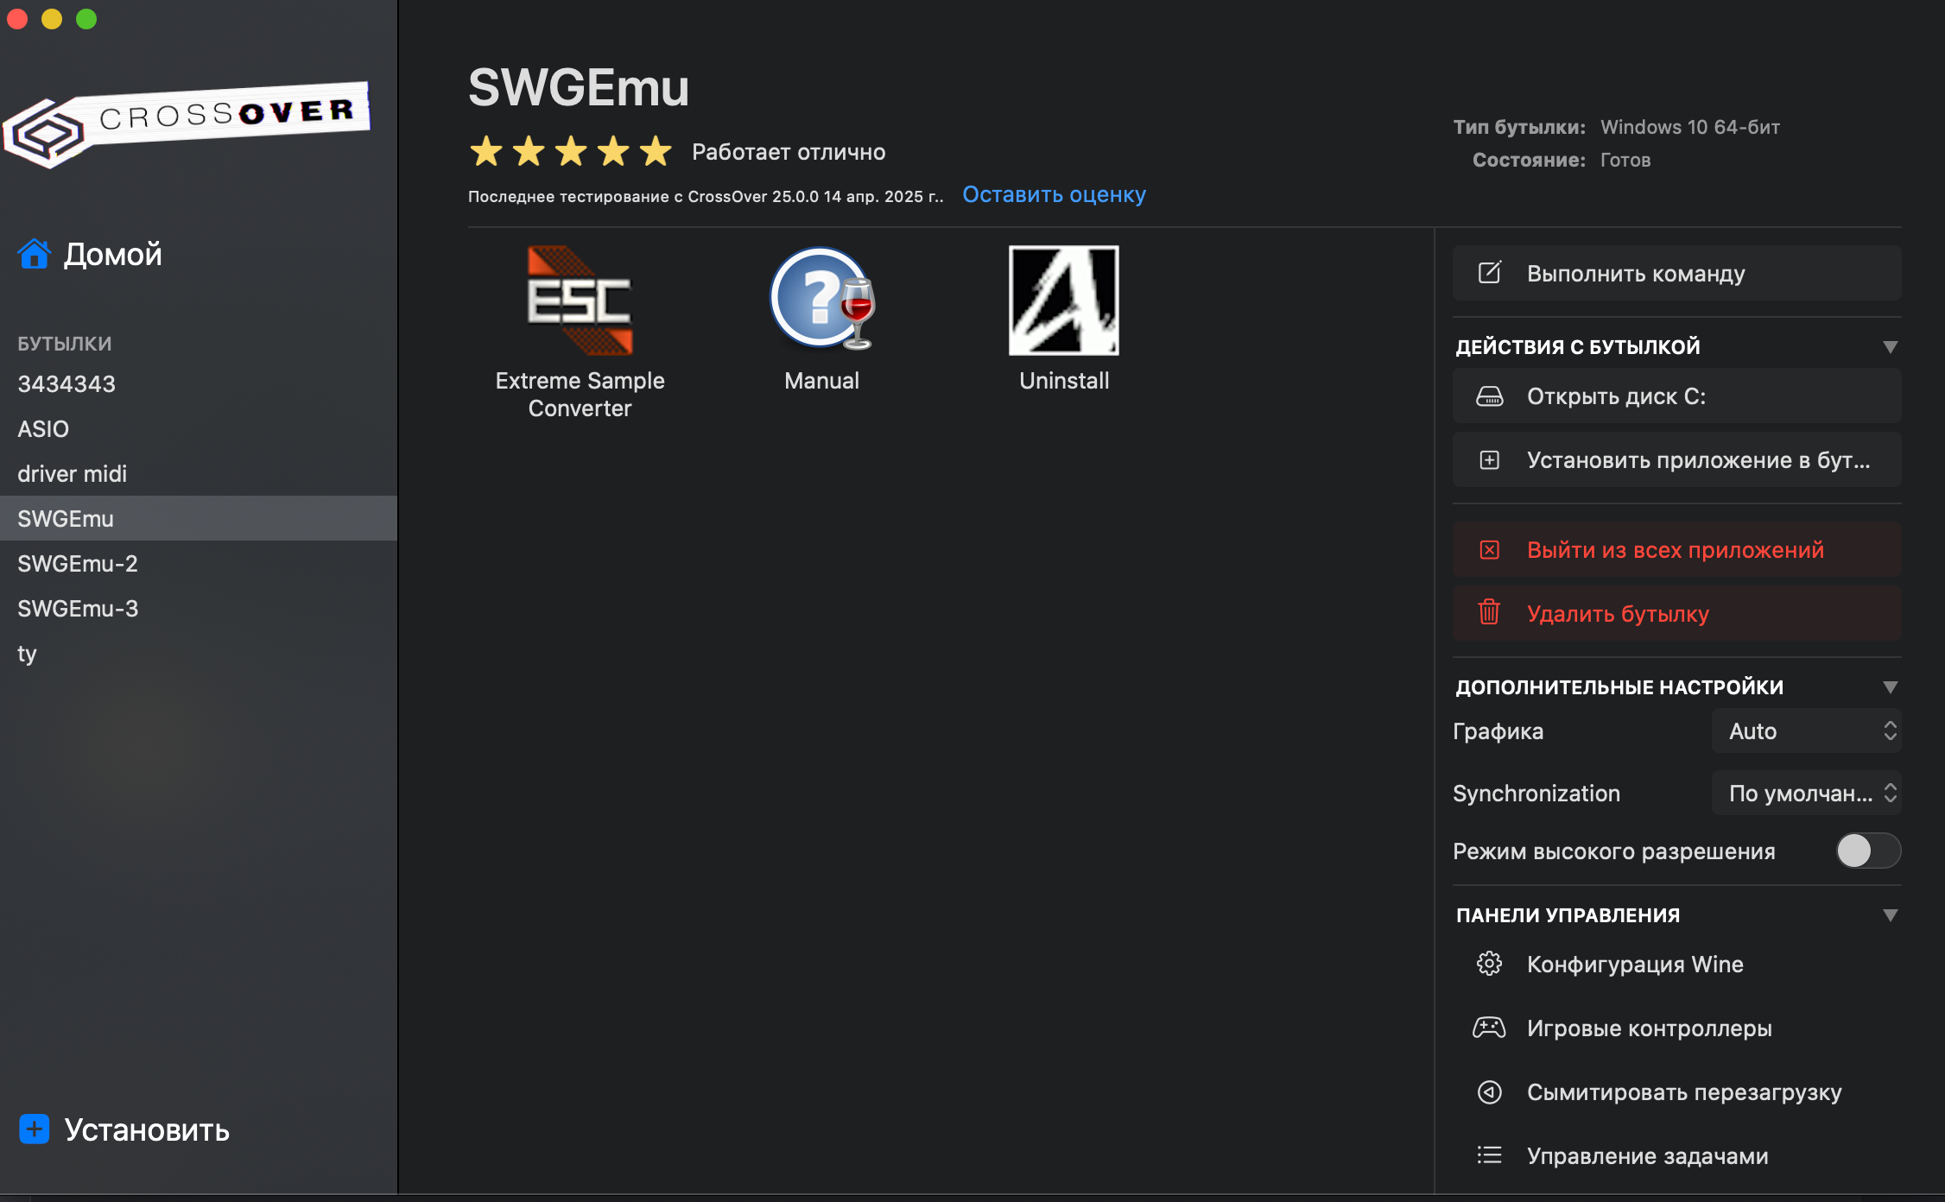
Task: Click the Home house icon in sidebar
Action: [34, 254]
